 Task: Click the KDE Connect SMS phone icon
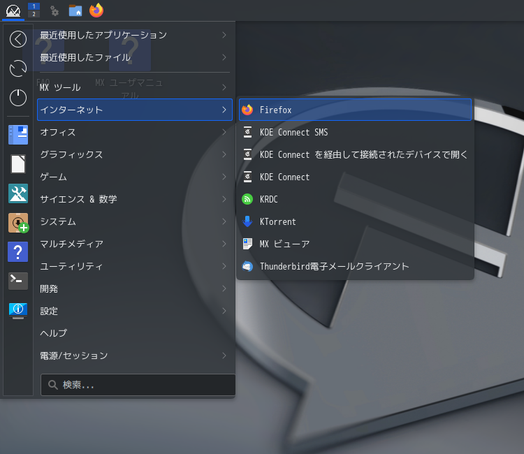pos(247,132)
